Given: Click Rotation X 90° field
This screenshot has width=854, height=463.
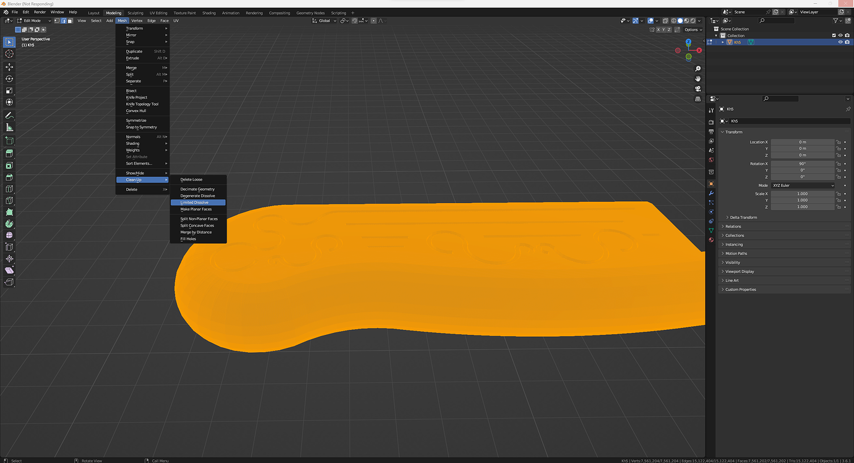Looking at the screenshot, I should coord(803,164).
